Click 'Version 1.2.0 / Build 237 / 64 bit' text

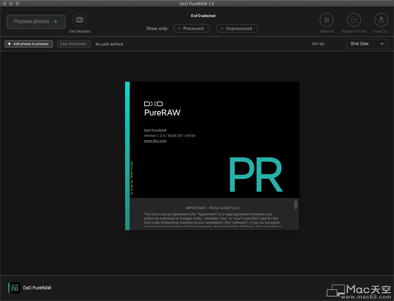pyautogui.click(x=170, y=136)
